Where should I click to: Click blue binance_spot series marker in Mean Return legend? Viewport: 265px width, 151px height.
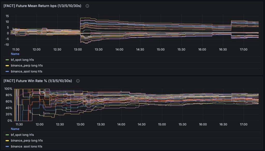(x=7, y=71)
